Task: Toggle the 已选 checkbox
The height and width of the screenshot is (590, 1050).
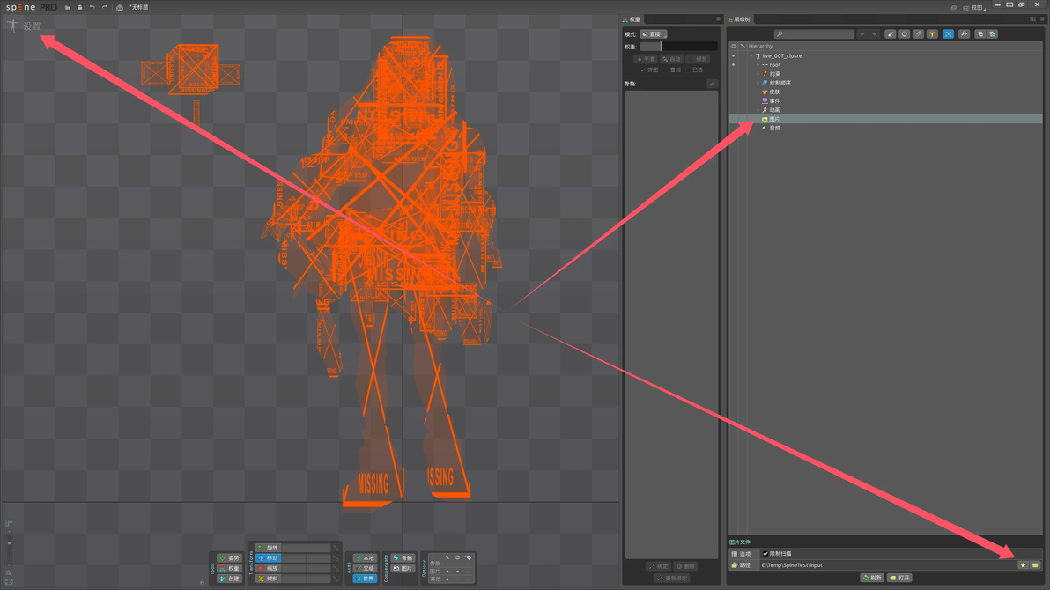Action: 693,70
